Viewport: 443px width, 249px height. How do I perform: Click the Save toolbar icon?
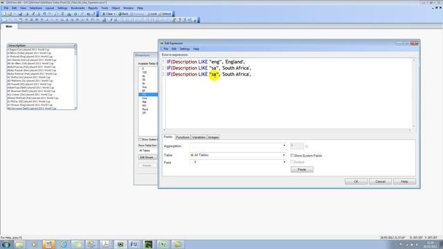[x=20, y=14]
